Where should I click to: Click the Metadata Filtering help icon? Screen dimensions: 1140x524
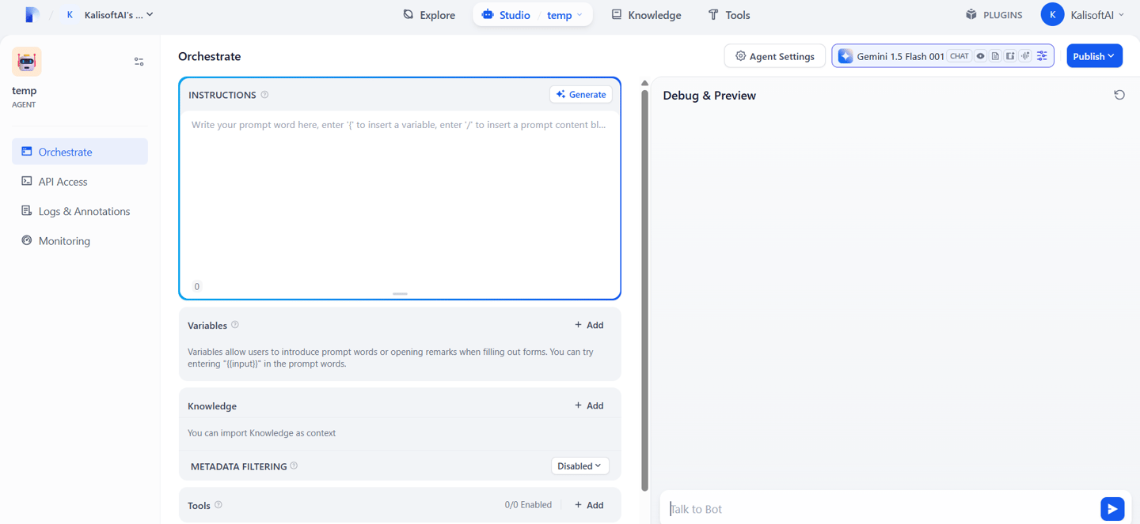click(294, 466)
